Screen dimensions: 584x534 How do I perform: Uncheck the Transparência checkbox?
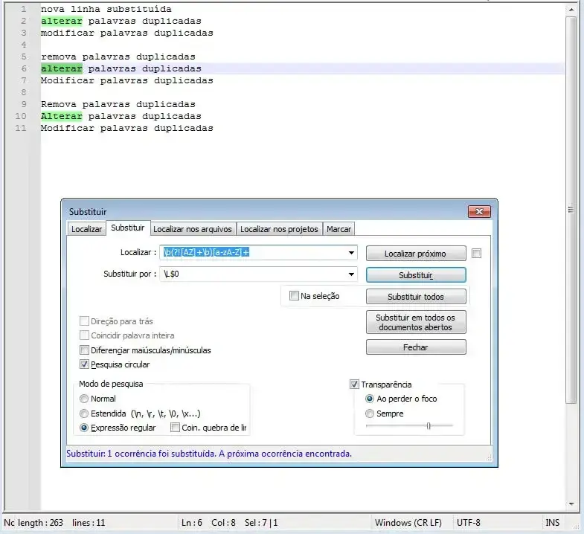(x=354, y=385)
